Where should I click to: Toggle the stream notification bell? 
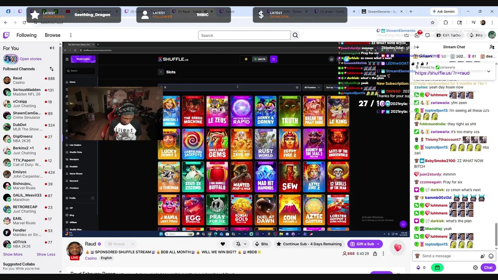tap(238, 244)
